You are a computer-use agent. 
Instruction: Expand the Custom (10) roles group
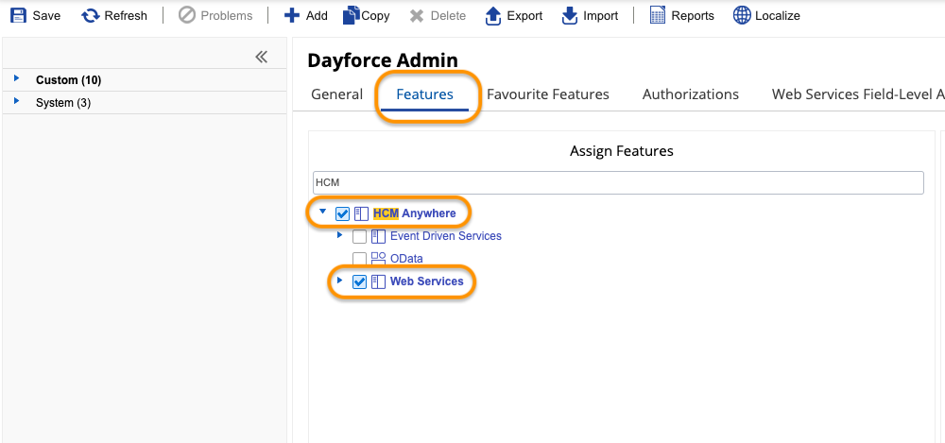coord(17,78)
